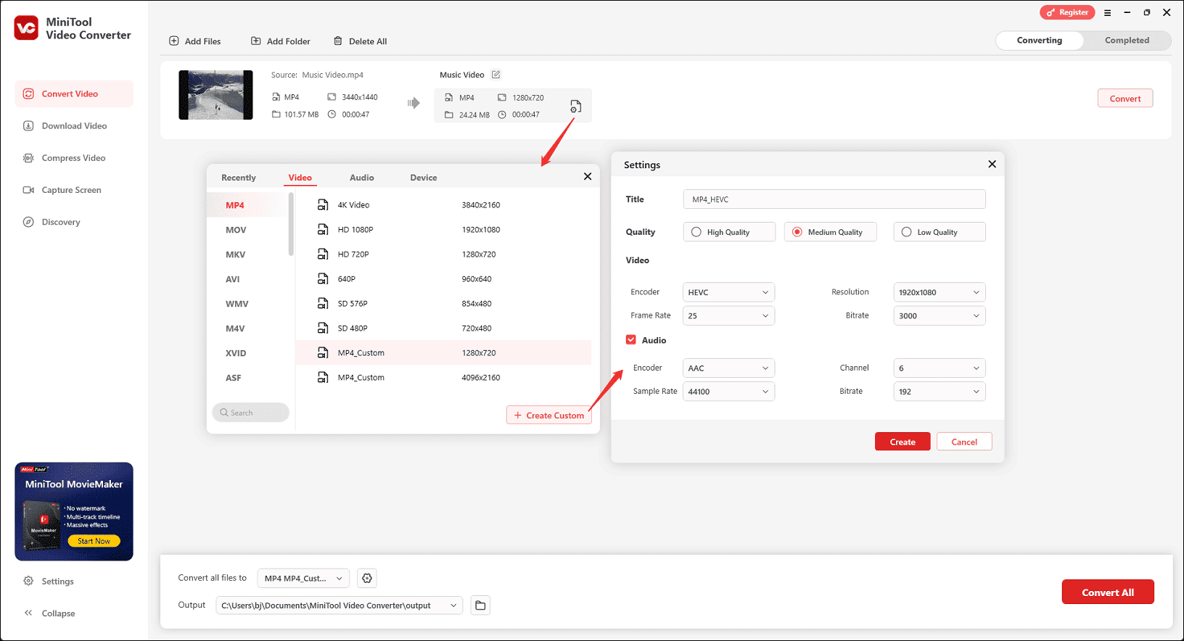Select the Low Quality radio button
1184x641 pixels.
pyautogui.click(x=906, y=232)
